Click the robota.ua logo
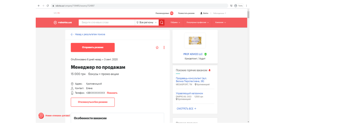346x130 pixels. click(x=63, y=23)
